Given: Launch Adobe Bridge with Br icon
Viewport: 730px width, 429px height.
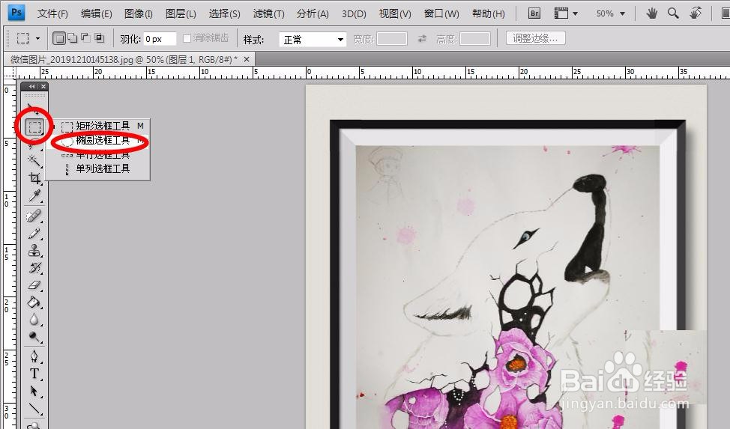Looking at the screenshot, I should click(x=534, y=13).
